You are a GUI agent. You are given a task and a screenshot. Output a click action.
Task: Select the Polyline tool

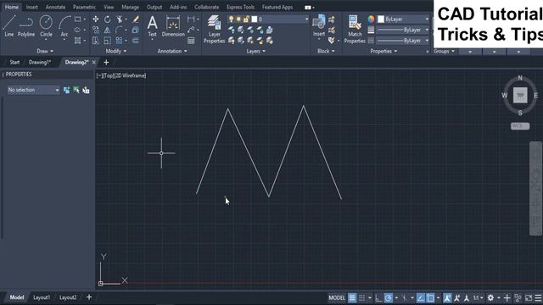pos(26,26)
